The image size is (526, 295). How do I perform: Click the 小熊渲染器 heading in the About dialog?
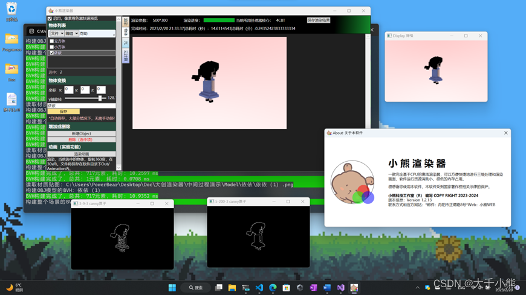(417, 163)
